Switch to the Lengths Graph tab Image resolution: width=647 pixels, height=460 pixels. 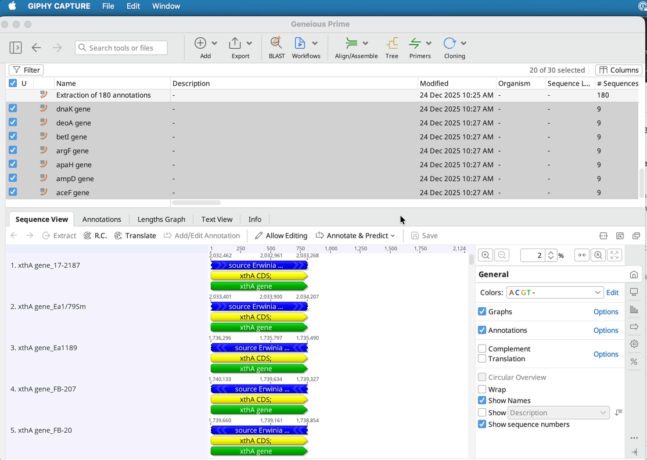161,220
